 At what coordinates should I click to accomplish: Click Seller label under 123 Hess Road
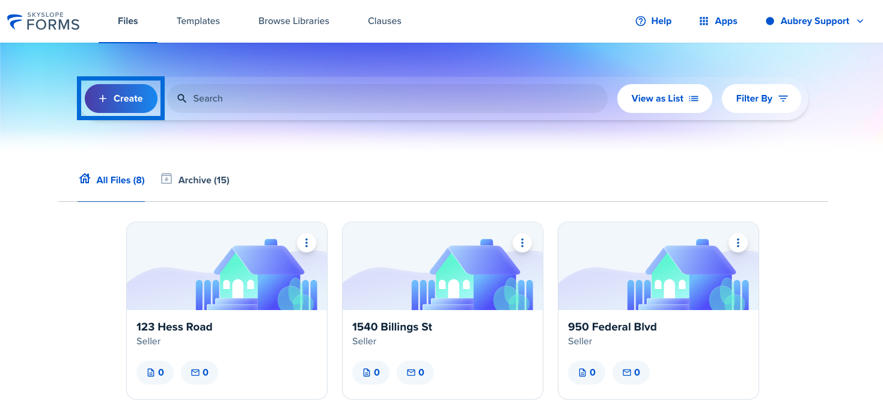tap(148, 341)
